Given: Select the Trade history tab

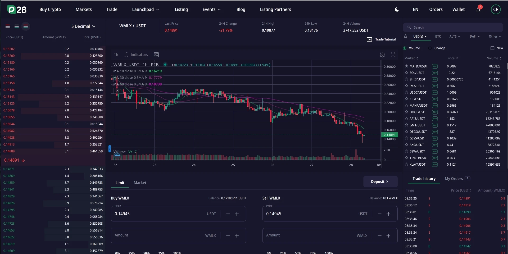Looking at the screenshot, I should (x=424, y=179).
